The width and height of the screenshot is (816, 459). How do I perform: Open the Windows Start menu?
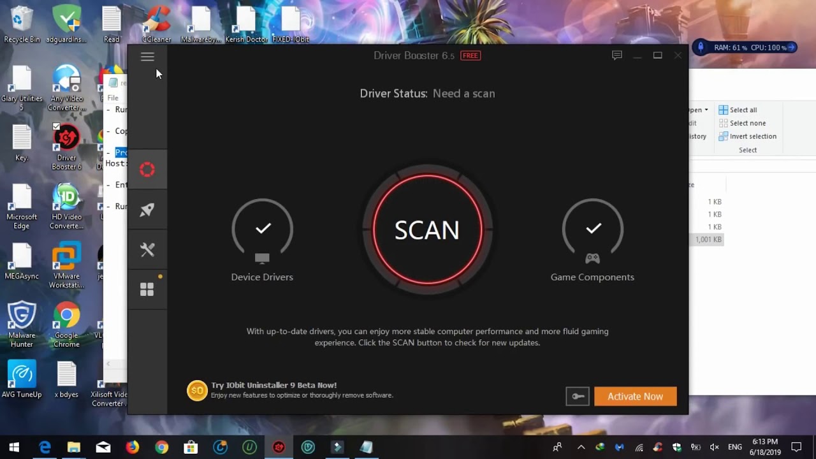(14, 448)
